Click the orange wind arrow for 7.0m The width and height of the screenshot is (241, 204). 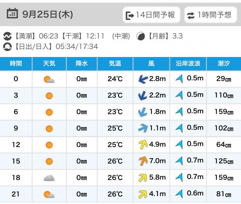pyautogui.click(x=143, y=161)
